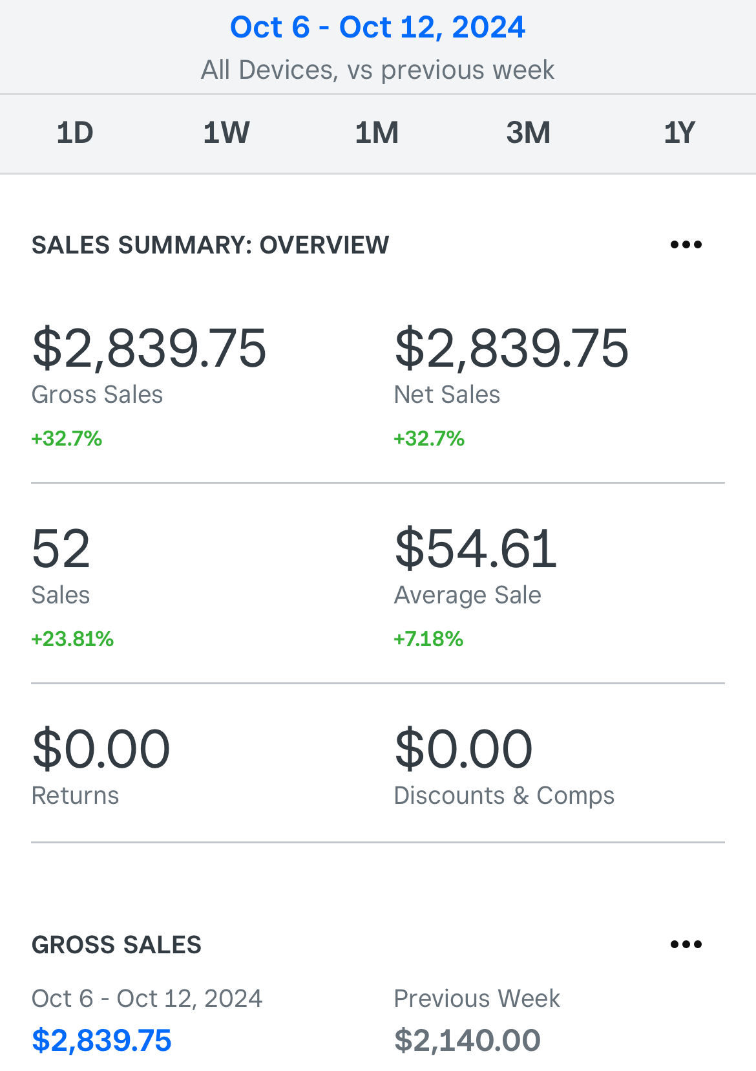
Task: Tap the Gross Sales +32.7% change
Action: pos(67,438)
